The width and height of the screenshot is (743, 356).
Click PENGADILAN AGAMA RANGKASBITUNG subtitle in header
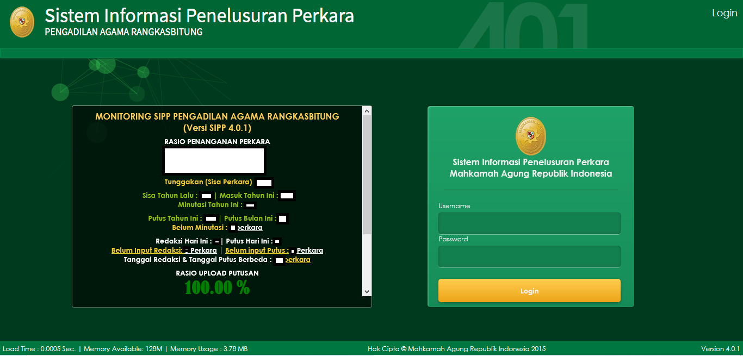click(x=123, y=32)
